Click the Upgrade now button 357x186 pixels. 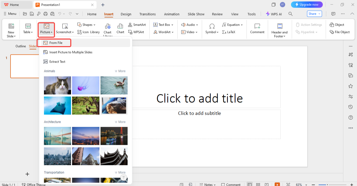point(306,4)
